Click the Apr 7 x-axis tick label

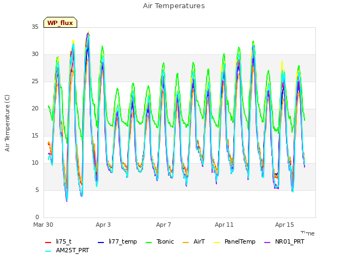163,225
